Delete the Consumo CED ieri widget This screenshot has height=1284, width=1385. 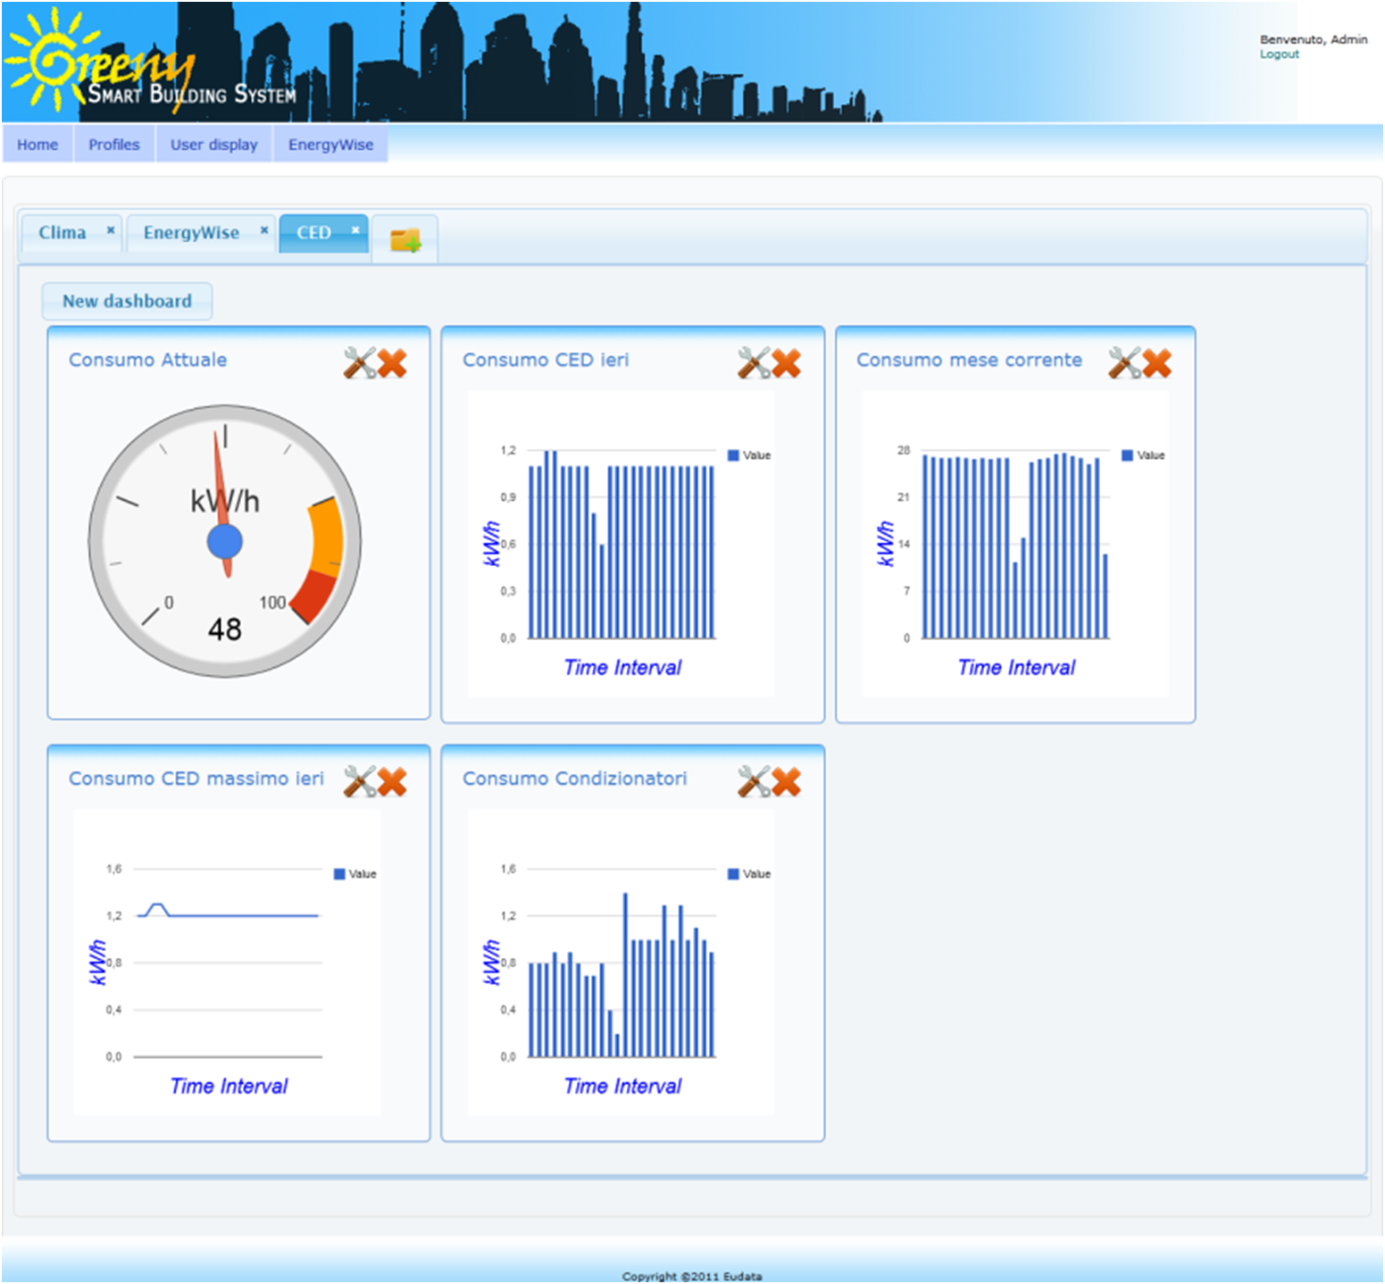tap(787, 363)
